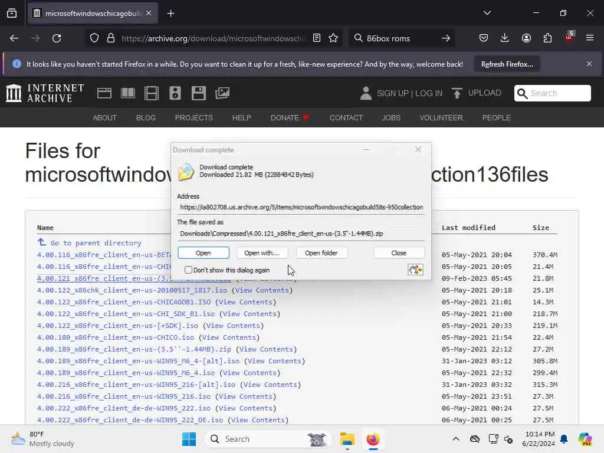
Task: Open the weather widget Mostly cloudy
Action: (42, 439)
